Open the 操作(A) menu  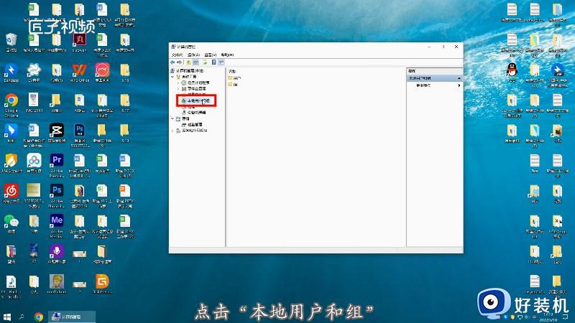[193, 55]
